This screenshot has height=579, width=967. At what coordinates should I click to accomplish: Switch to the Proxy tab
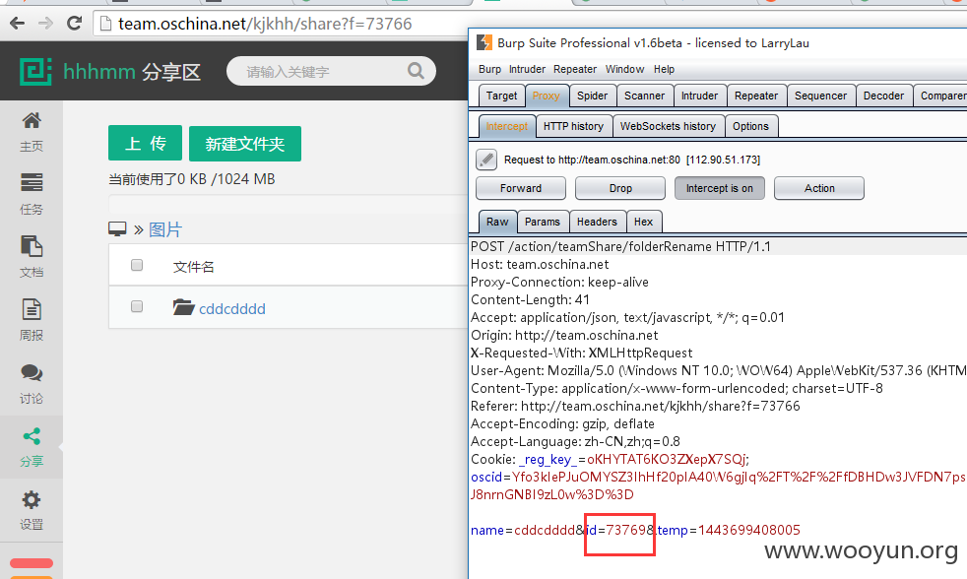click(x=546, y=96)
